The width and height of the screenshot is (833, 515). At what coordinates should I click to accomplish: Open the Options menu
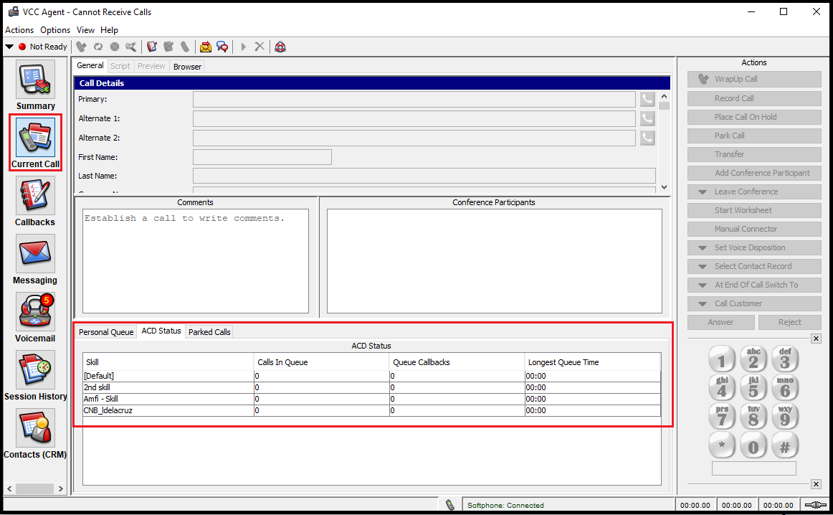(x=55, y=30)
